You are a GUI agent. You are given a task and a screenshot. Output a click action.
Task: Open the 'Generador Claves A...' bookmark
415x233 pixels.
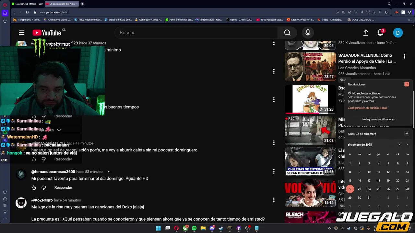click(148, 20)
